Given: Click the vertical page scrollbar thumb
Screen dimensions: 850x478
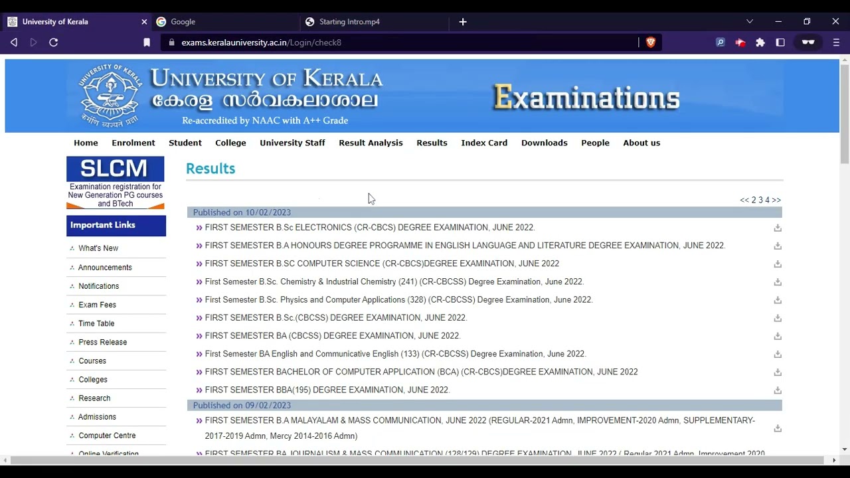Looking at the screenshot, I should point(844,113).
